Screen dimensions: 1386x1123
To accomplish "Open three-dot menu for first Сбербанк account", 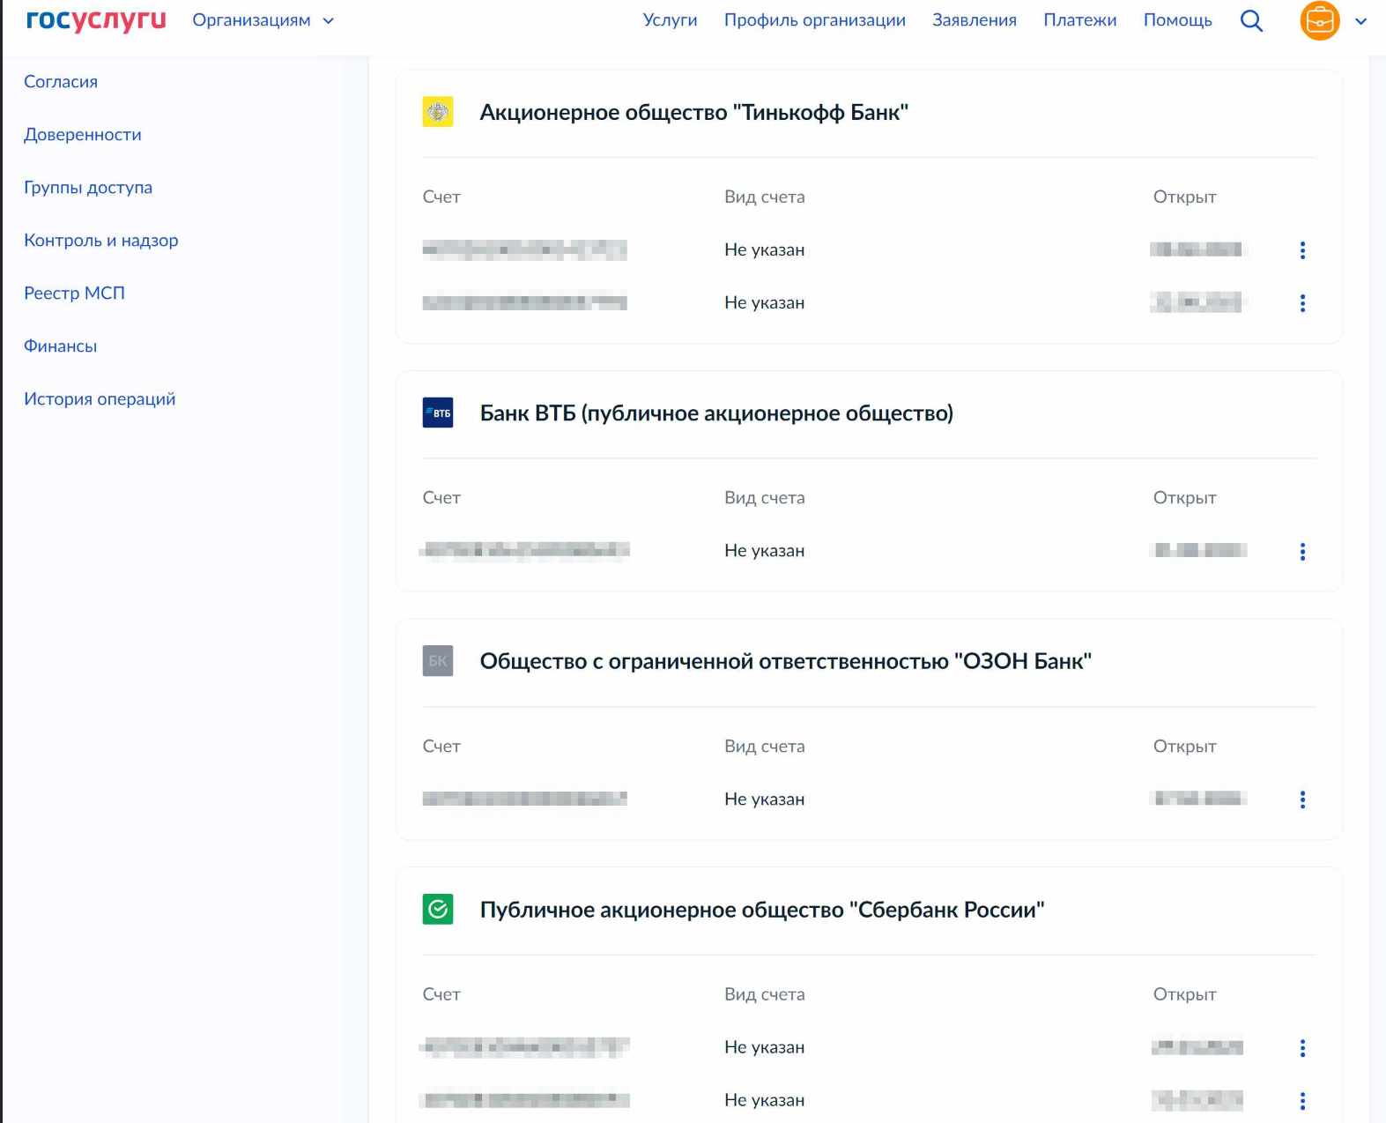I will pos(1302,1048).
